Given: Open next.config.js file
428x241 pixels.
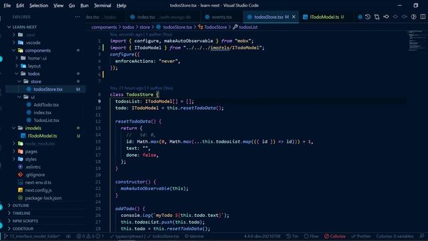Looking at the screenshot, I should click(x=38, y=190).
